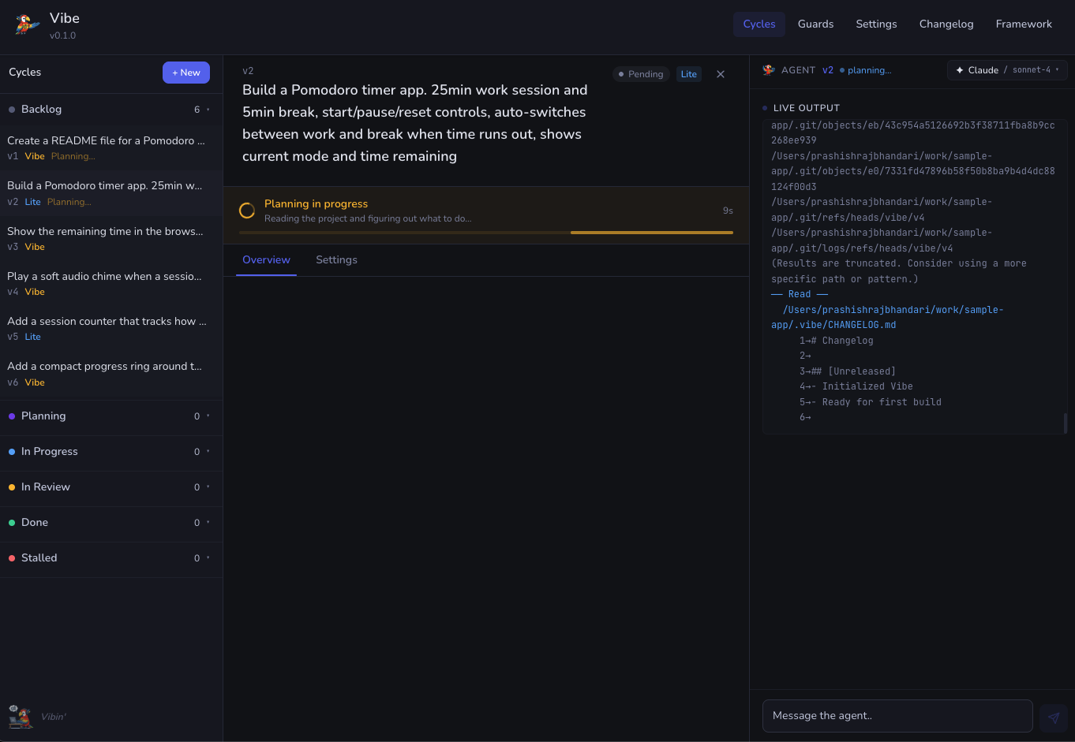Screen dimensions: 1075x742
Task: Switch to the Settings tab in cycle detail
Action: (336, 259)
